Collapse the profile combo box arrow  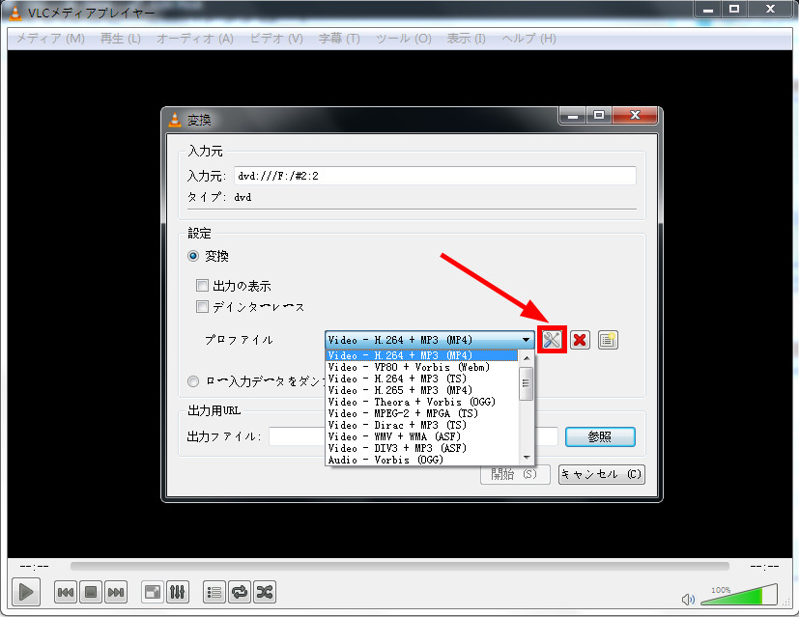[x=526, y=340]
